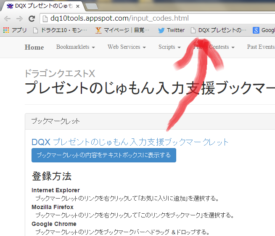Click the マイページ bookmark's X icon
Screen dimensions: 275x236
tap(98, 30)
